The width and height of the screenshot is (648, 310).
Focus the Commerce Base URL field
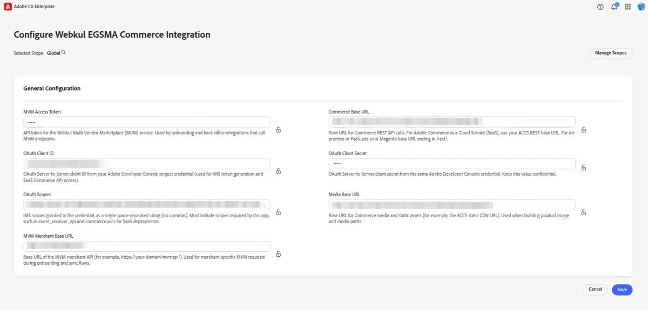[x=452, y=122]
